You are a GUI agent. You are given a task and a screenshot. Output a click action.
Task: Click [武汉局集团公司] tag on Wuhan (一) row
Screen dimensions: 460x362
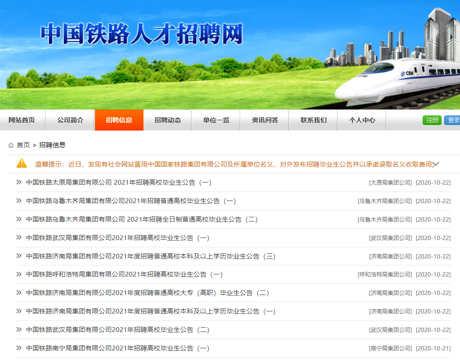(390, 238)
